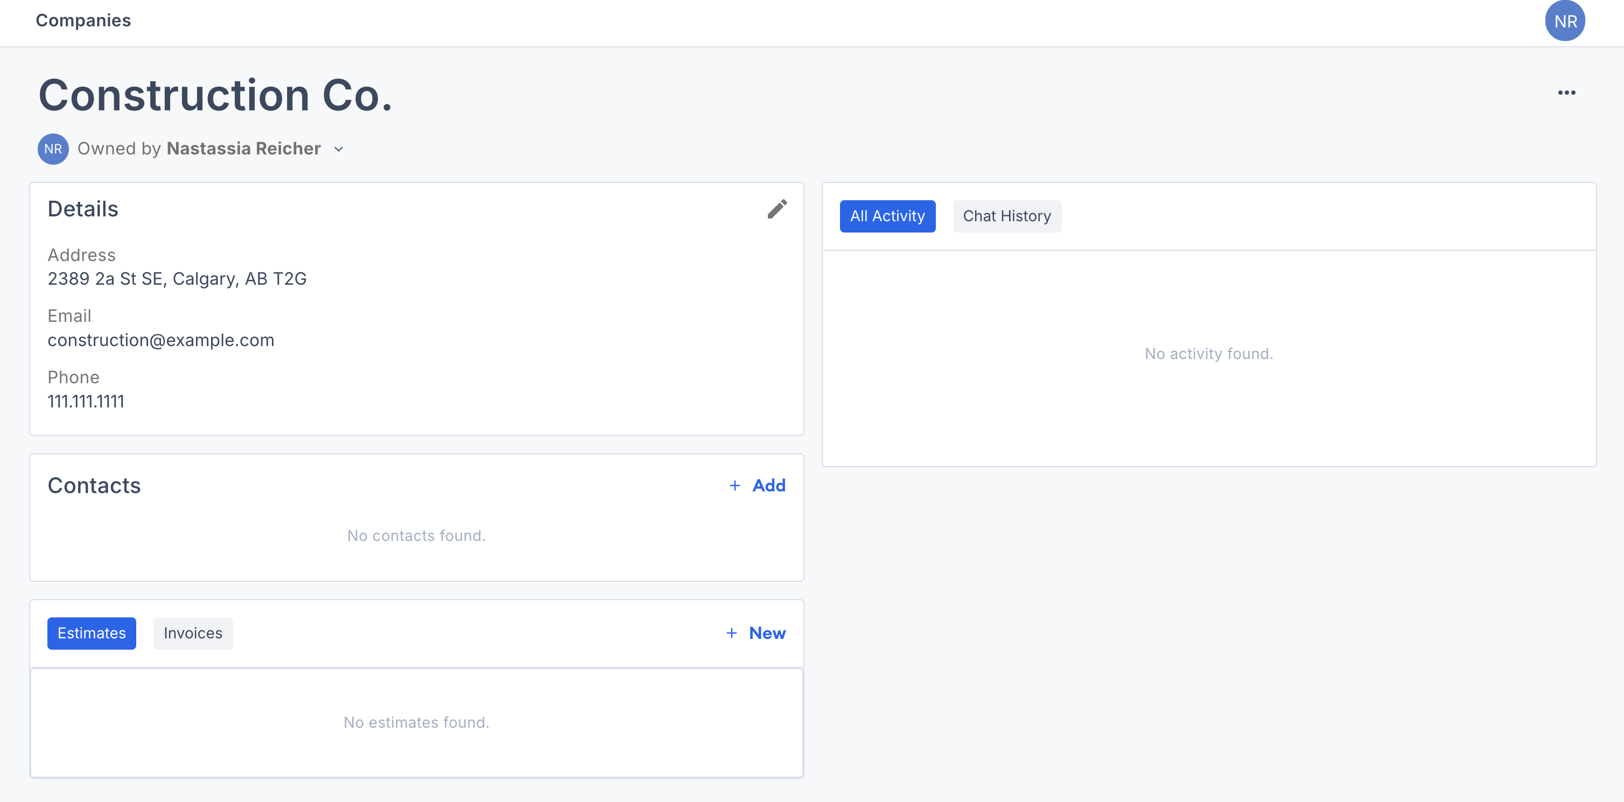The image size is (1624, 802).
Task: Click the Phone field label
Action: tap(73, 377)
